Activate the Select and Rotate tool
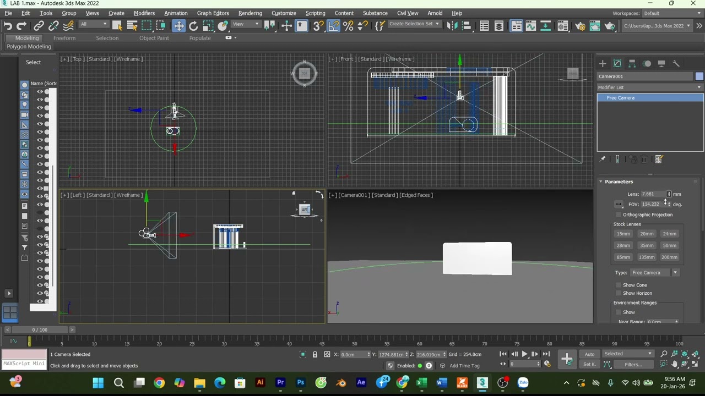705x396 pixels. pos(193,26)
